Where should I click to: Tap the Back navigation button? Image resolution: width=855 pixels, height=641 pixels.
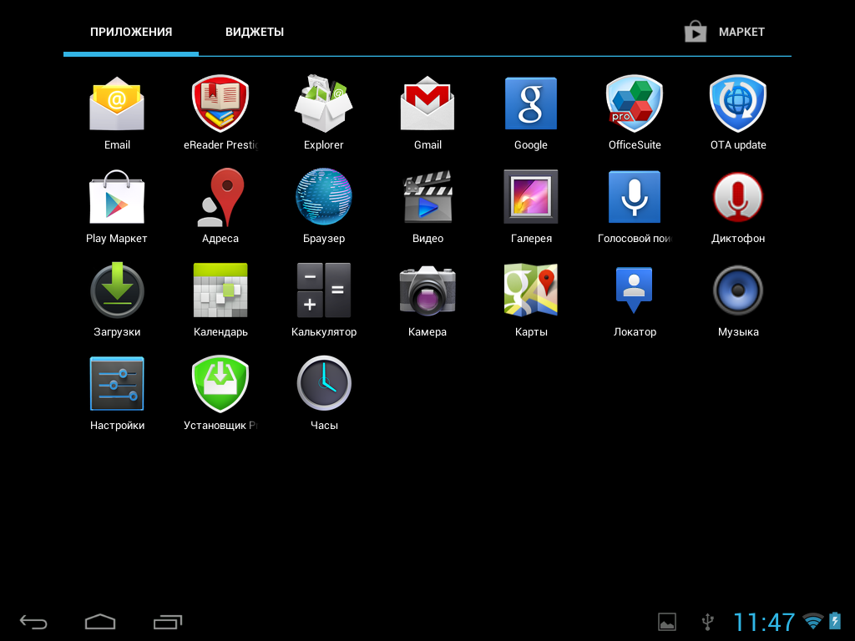[x=33, y=622]
